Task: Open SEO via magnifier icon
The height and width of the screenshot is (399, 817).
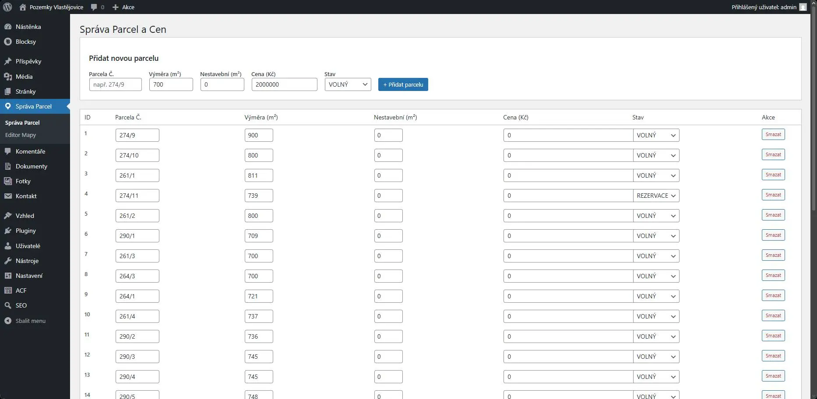Action: point(8,305)
